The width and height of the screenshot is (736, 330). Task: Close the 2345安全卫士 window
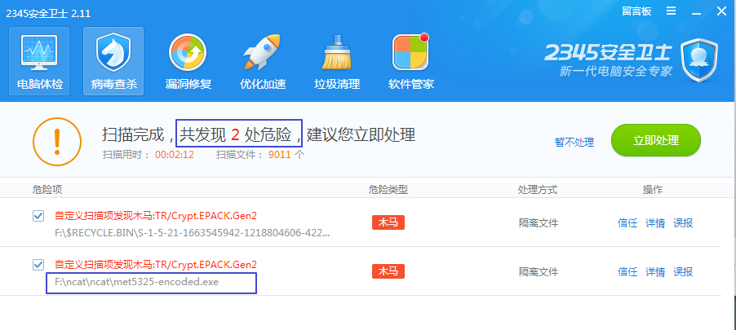(722, 11)
